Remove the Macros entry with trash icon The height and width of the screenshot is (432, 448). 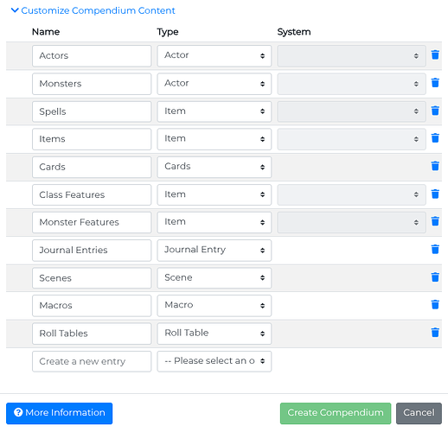435,304
